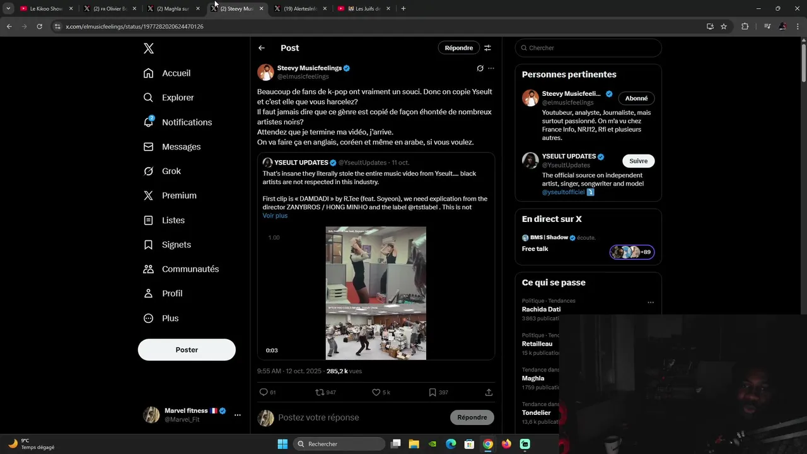Bookmark page with star icon

[724, 26]
